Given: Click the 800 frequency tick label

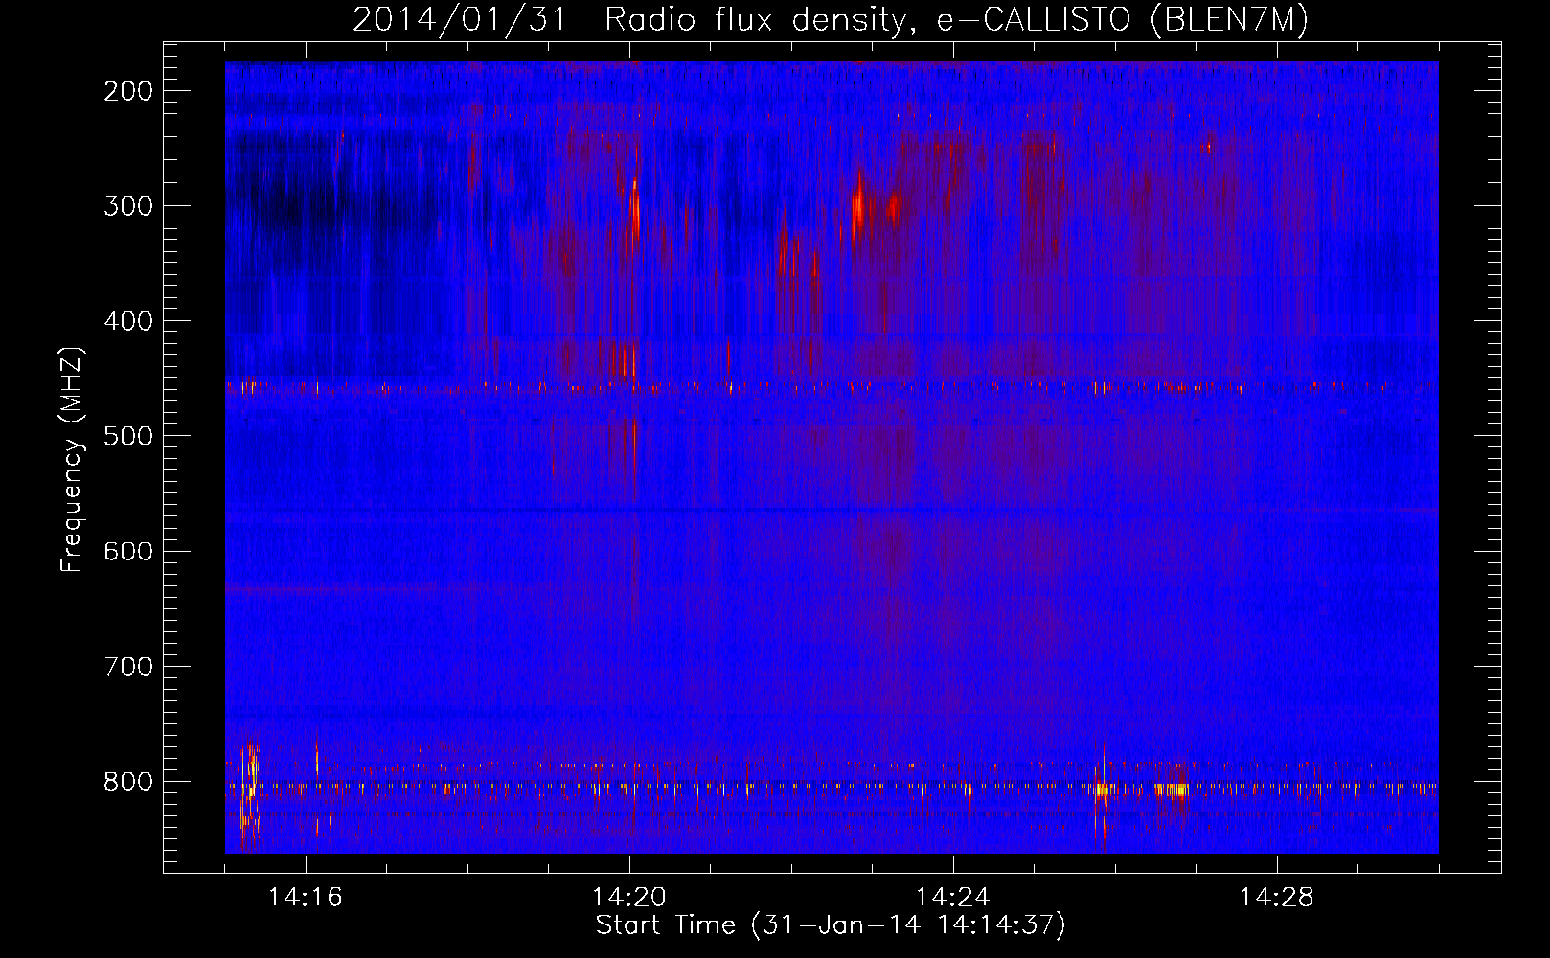Looking at the screenshot, I should (x=128, y=782).
